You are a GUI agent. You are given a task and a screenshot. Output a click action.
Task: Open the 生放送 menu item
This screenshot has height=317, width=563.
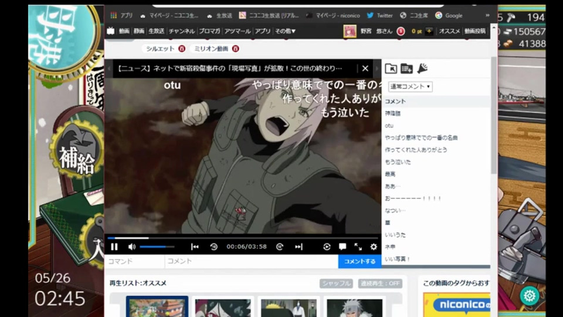click(x=157, y=31)
